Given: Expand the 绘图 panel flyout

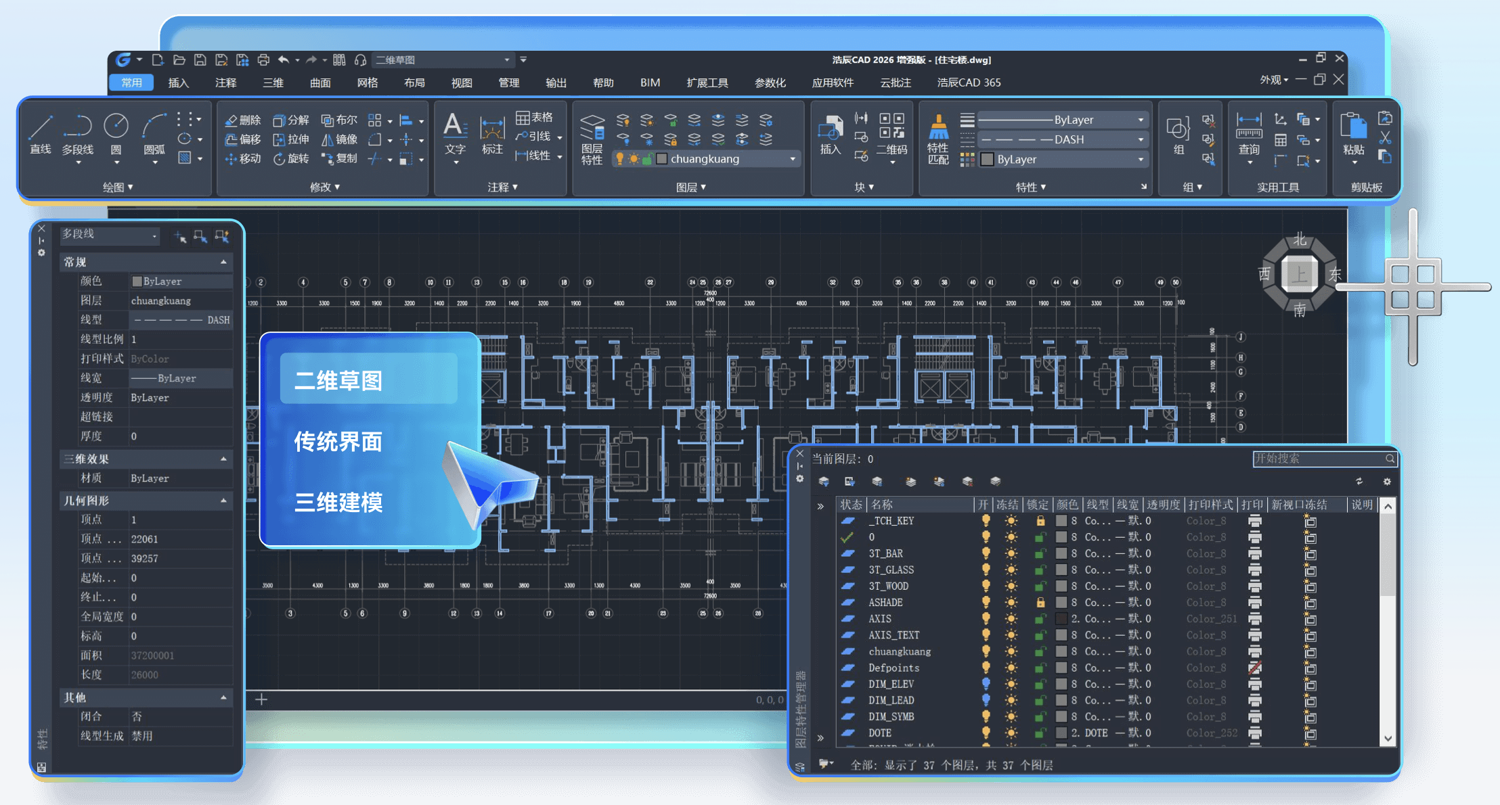Looking at the screenshot, I should click(x=118, y=187).
